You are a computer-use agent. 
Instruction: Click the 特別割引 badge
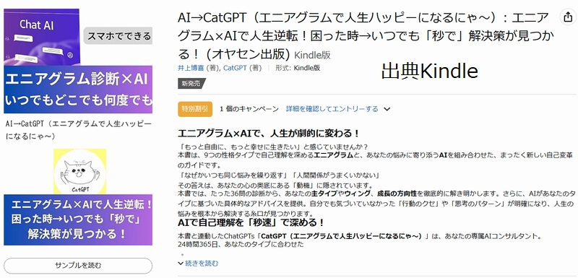pos(195,109)
